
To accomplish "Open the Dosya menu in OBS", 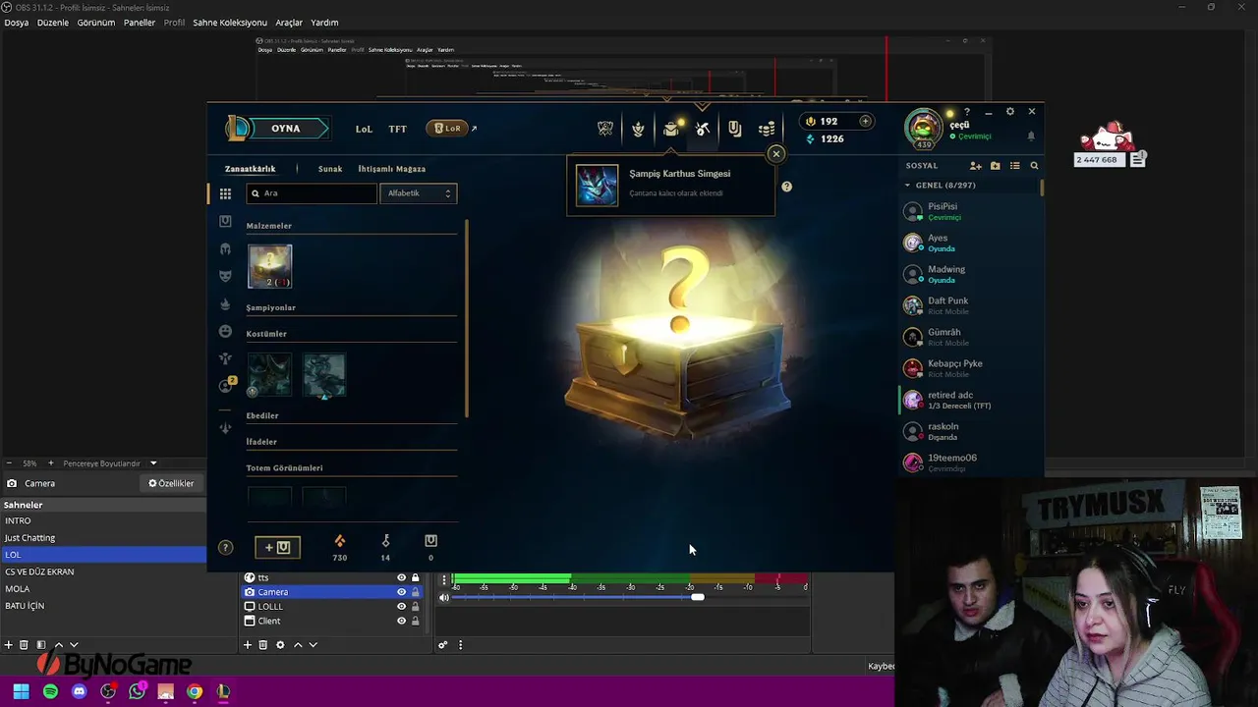I will pyautogui.click(x=17, y=23).
